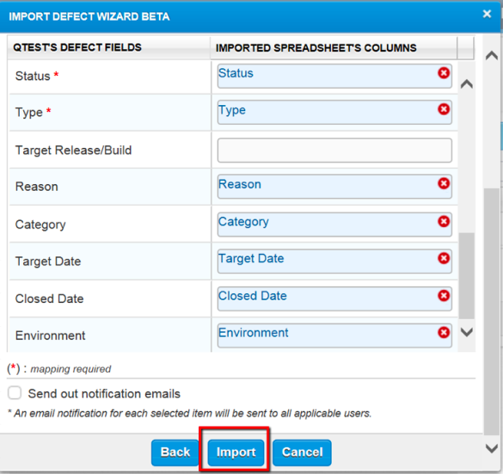Click the mapping table's scrollbar thumb

(x=467, y=276)
